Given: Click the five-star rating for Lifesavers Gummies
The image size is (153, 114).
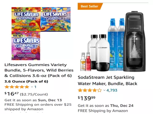Looking at the screenshot, I should pos(17,87).
